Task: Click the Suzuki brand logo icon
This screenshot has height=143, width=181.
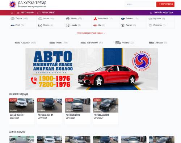Action: [x=123, y=25]
